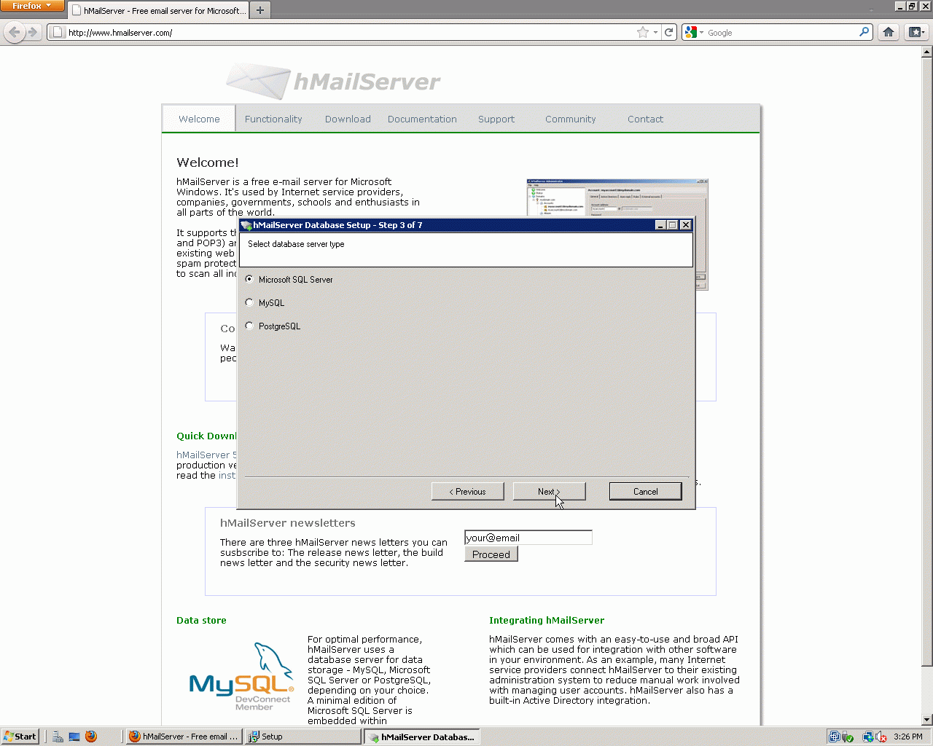Screen dimensions: 933x746
Task: Go to the Download tab
Action: pos(348,119)
